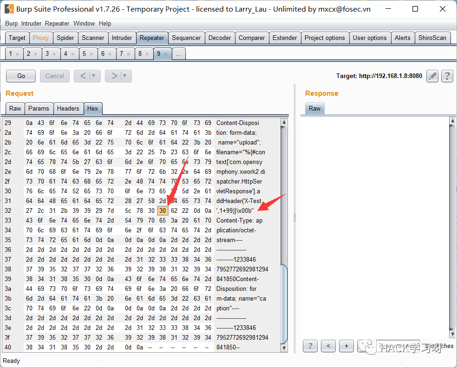
Task: Click ASCII text filename="%{#con
Action: click(x=241, y=152)
